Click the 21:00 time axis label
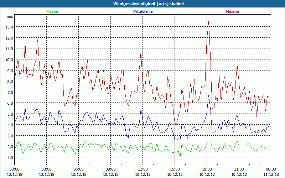The width and height of the screenshot is (285, 178). [x=239, y=169]
